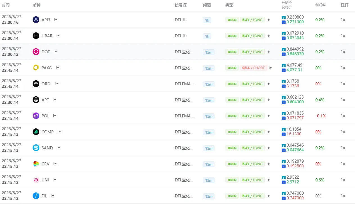Viewport: 355px width, 205px height.
Task: Click the POL coin logo
Action: pyautogui.click(x=36, y=116)
